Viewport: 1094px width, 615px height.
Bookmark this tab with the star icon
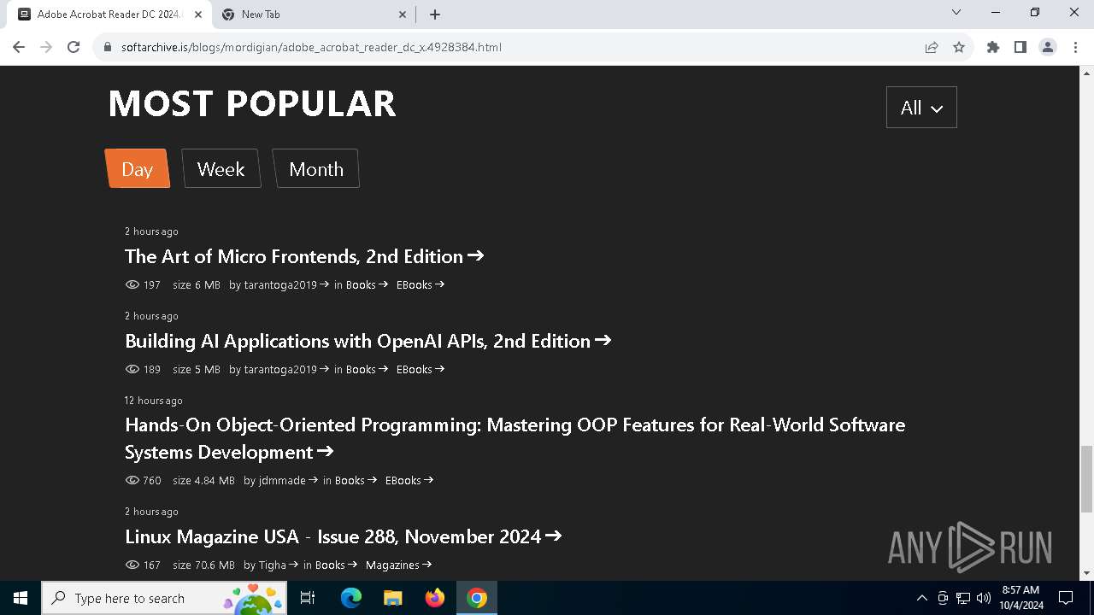tap(959, 47)
